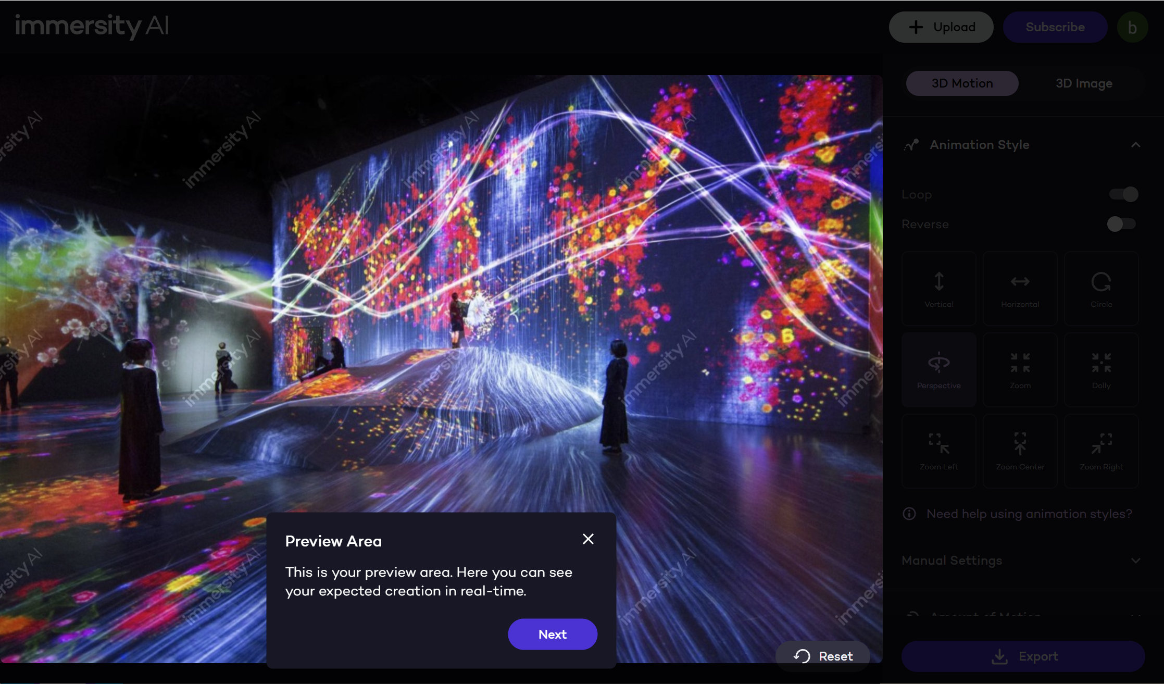The height and width of the screenshot is (684, 1164).
Task: Select the Zoom Left animation
Action: coord(938,451)
